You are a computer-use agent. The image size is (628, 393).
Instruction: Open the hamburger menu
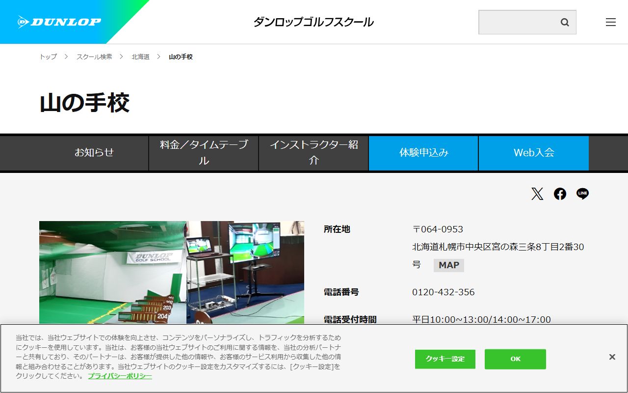click(610, 22)
